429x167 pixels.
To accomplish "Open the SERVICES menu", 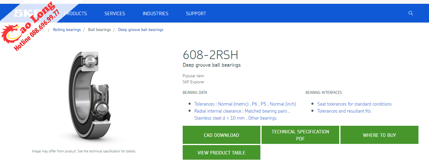I will [x=115, y=13].
